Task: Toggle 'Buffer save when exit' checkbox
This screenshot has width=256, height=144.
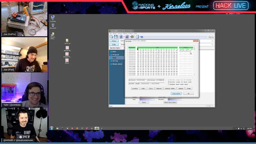Action: tap(169, 84)
